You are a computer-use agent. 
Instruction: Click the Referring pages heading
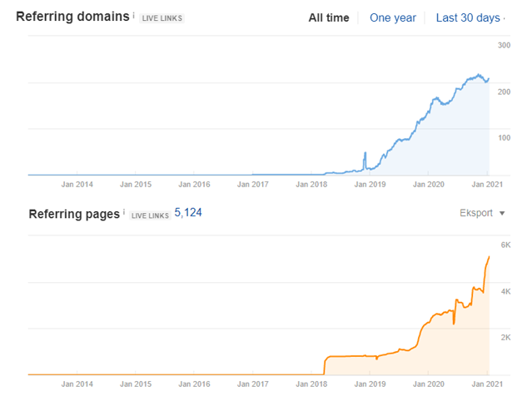point(74,214)
